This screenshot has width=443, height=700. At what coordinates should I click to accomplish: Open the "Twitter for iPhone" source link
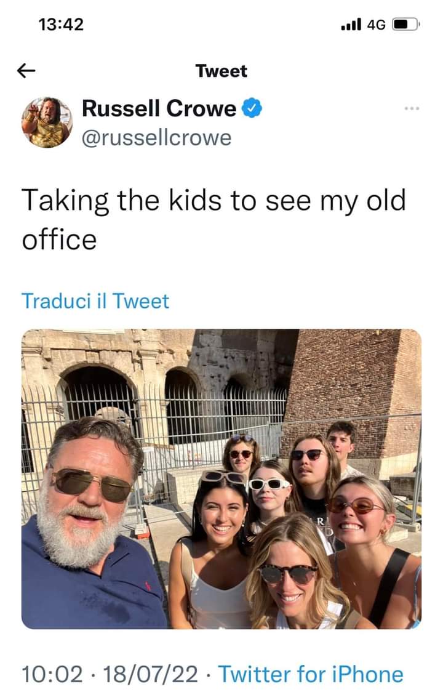(311, 674)
